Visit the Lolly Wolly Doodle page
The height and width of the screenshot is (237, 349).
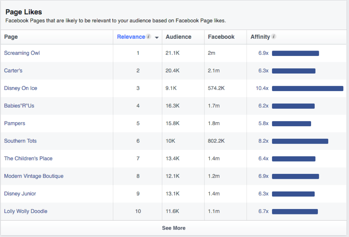(x=26, y=211)
